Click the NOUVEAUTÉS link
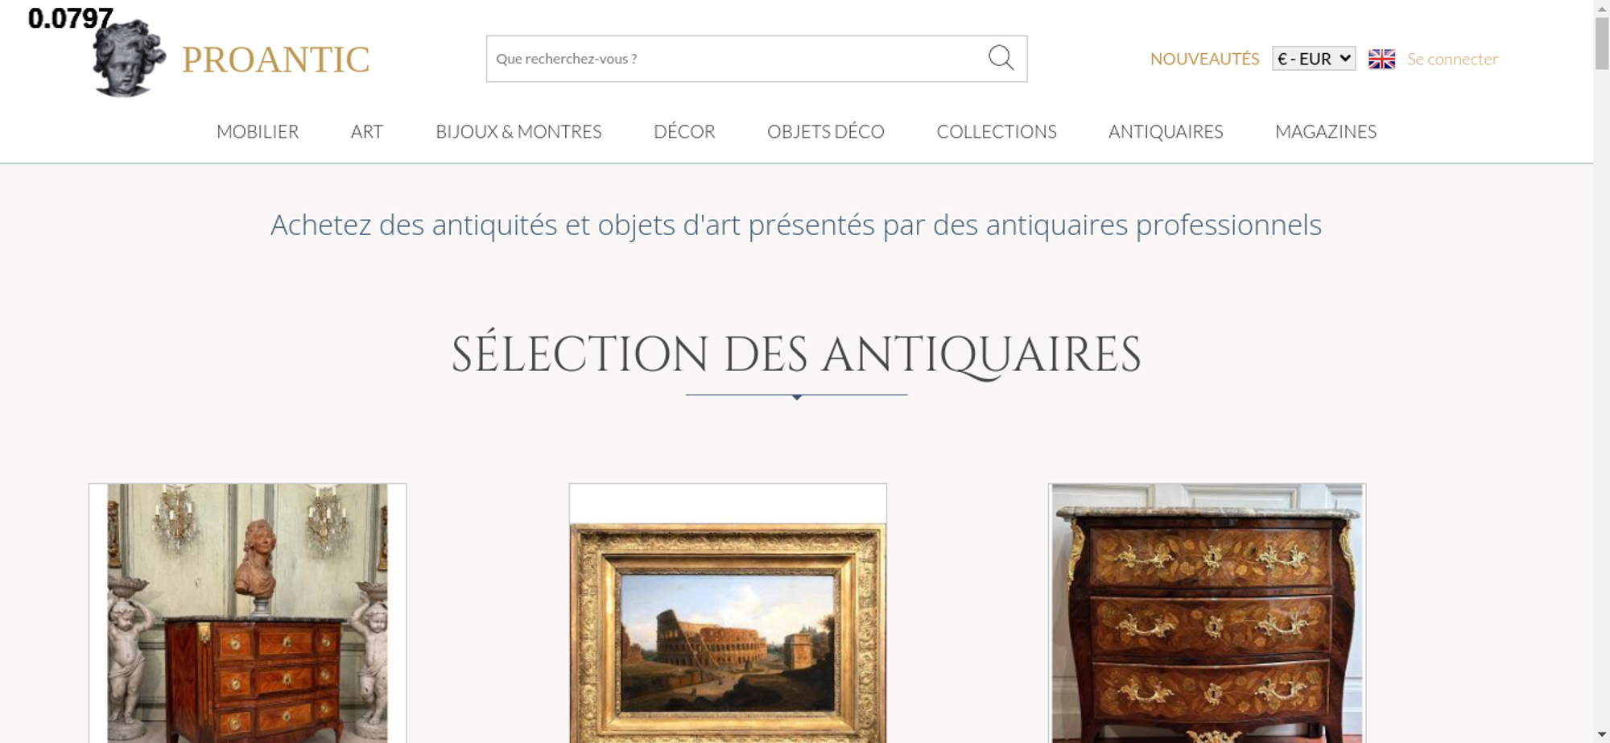 point(1204,59)
